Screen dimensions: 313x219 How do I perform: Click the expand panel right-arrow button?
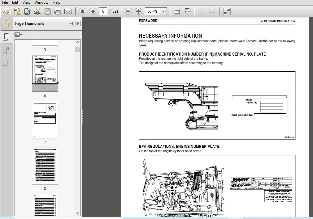click(78, 23)
